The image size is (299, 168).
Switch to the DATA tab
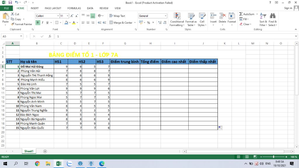pos(90,8)
